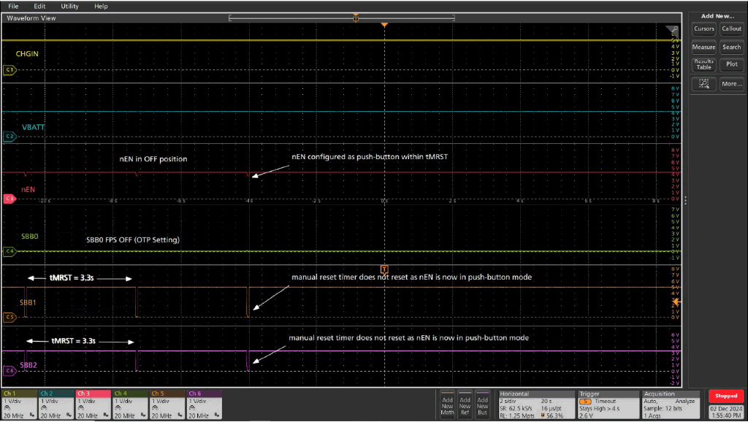Select the C5 SBB1 channel handle
The image size is (748, 422).
pos(9,318)
